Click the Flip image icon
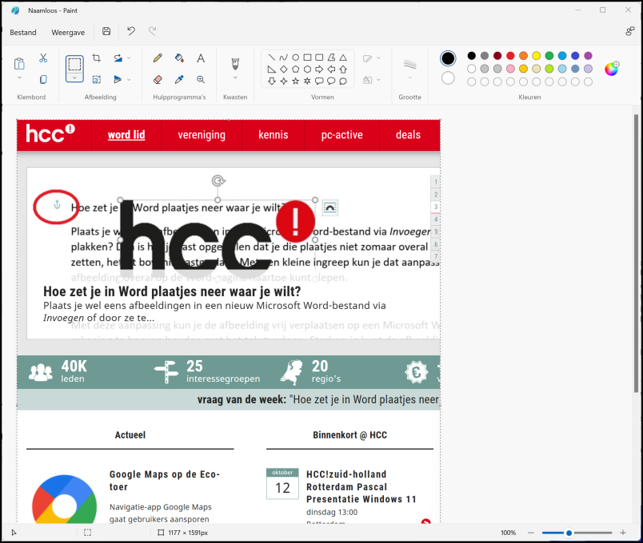643x543 pixels. (118, 79)
